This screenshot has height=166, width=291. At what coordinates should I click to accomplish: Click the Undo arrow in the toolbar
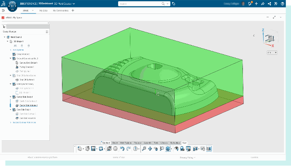coord(122,149)
